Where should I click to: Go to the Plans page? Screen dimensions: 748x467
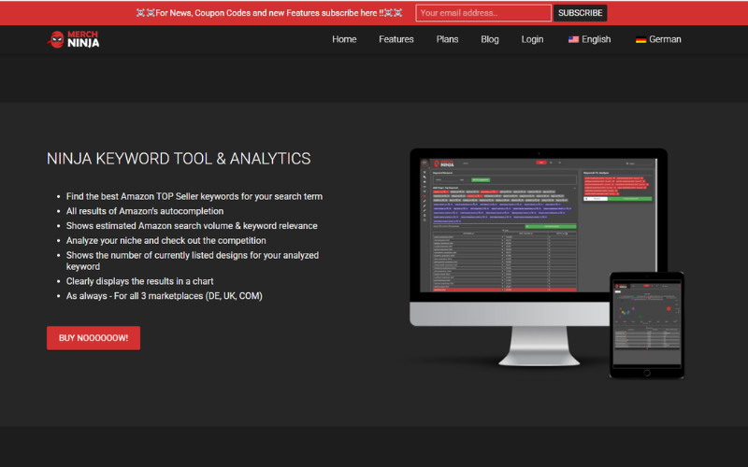click(447, 39)
